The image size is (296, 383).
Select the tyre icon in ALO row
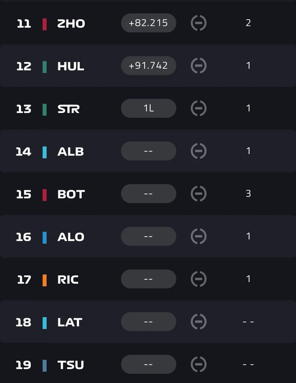tap(199, 236)
